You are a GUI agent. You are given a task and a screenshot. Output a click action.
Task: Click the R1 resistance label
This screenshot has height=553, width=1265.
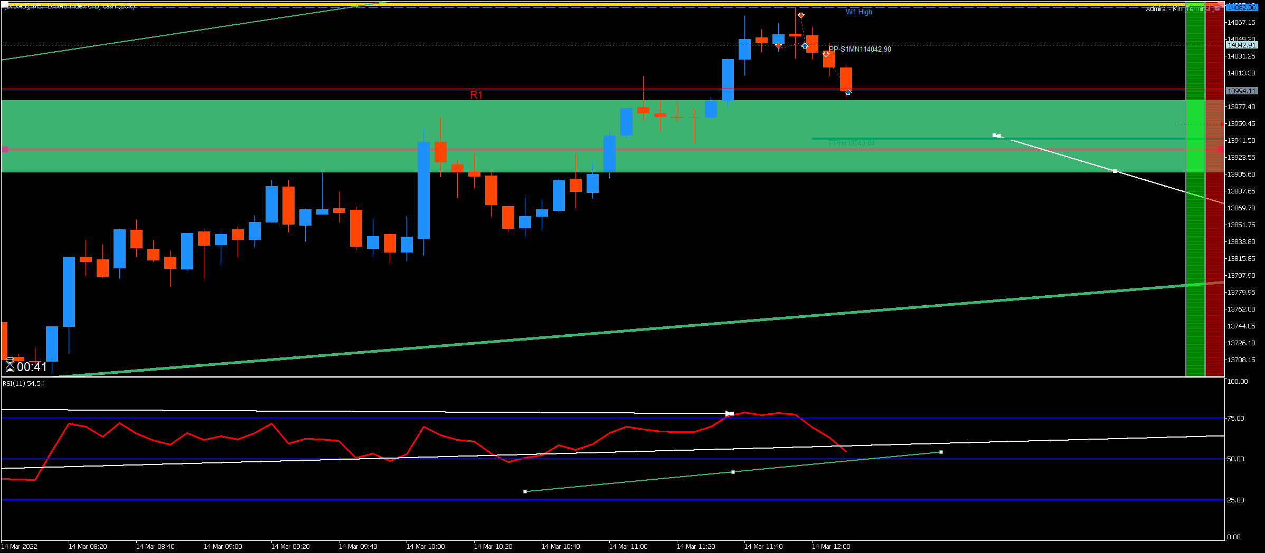click(x=476, y=95)
